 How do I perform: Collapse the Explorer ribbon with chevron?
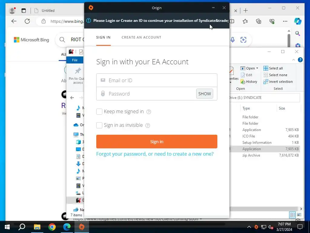point(294,60)
